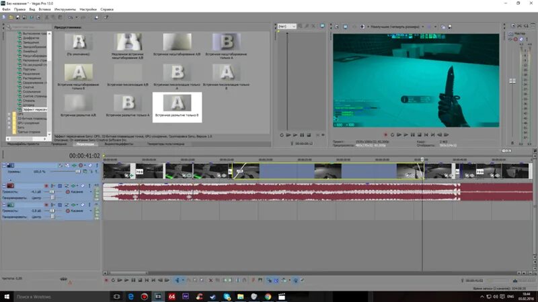The width and height of the screenshot is (538, 302).
Task: Select Спираль in transitions tree
Action: point(29,101)
